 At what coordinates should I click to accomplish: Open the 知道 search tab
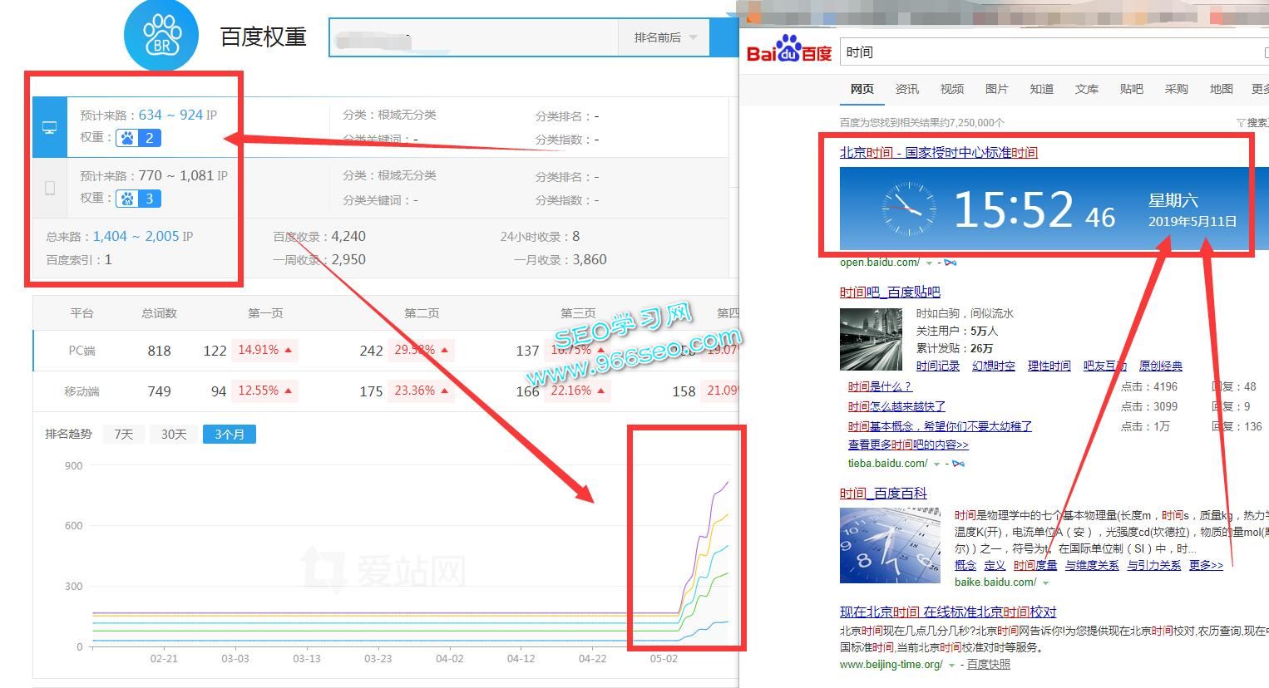(x=1042, y=89)
